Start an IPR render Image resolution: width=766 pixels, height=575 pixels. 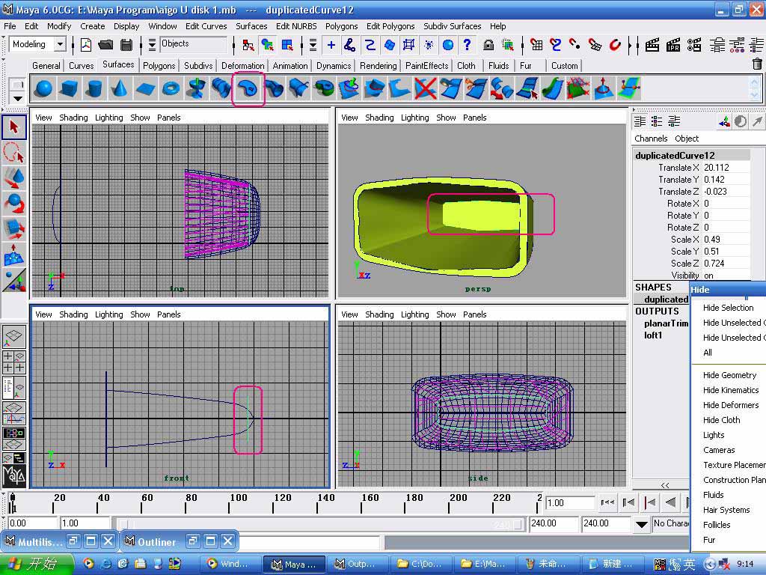click(x=673, y=46)
